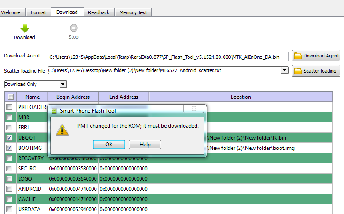344x214 pixels.
Task: Click the Location column header
Action: tap(241, 97)
